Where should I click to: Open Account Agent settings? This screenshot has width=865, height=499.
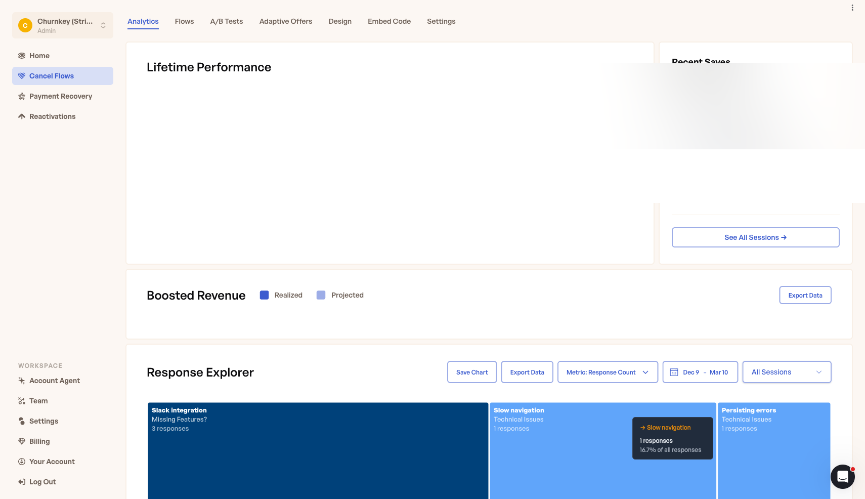[x=54, y=381]
